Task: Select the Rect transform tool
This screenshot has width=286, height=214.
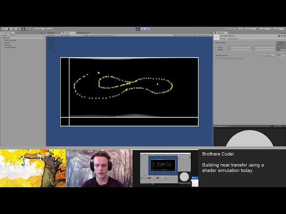Action: [x=23, y=29]
